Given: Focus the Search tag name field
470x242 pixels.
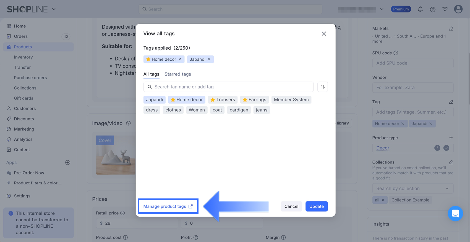Looking at the screenshot, I should coord(228,87).
